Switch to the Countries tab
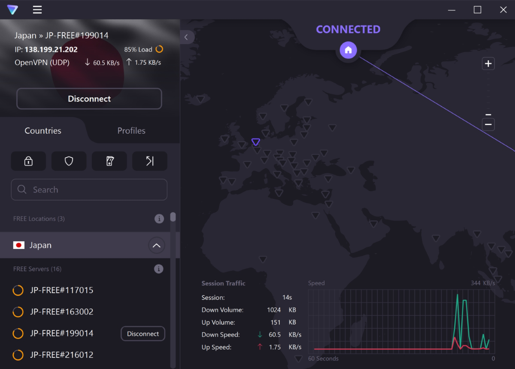This screenshot has width=515, height=369. coord(43,131)
